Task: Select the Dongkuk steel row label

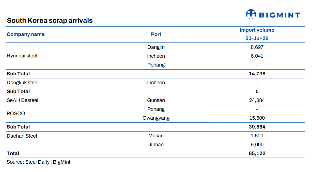Action: (23, 83)
